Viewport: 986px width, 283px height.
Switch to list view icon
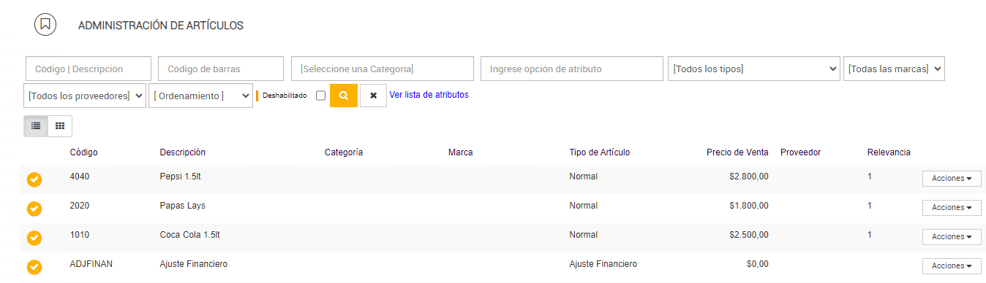[36, 125]
